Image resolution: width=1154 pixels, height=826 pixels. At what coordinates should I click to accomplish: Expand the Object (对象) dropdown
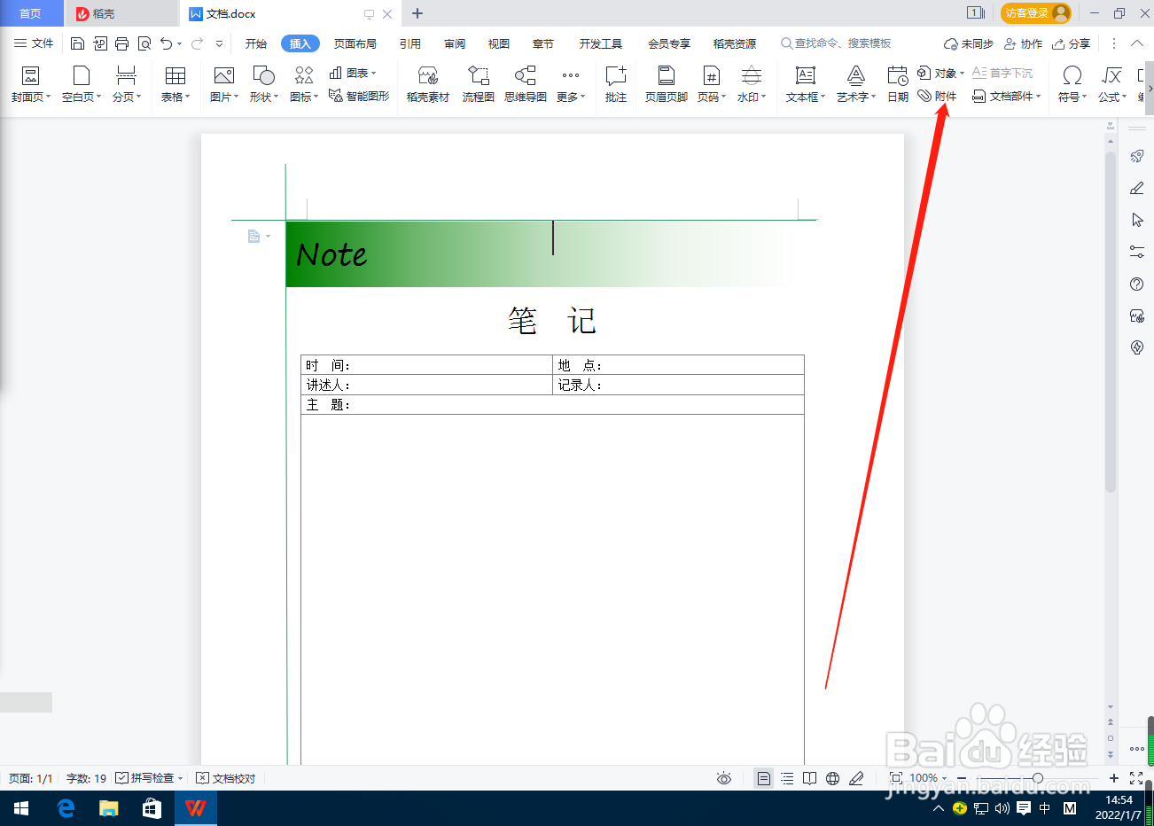941,73
